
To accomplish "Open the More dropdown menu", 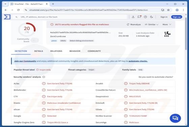I will tap(167, 24).
